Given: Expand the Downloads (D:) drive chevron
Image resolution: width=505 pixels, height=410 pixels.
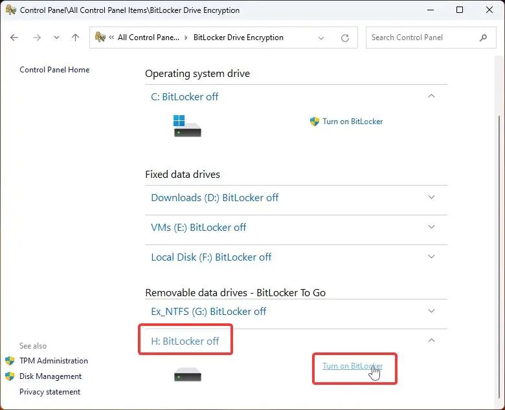Looking at the screenshot, I should (431, 197).
